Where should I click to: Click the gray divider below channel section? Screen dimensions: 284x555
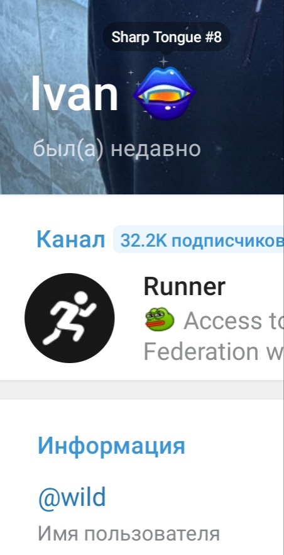(142, 390)
